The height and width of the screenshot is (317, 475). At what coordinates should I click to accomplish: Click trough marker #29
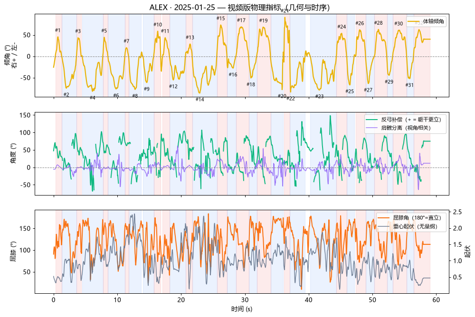pyautogui.click(x=389, y=82)
